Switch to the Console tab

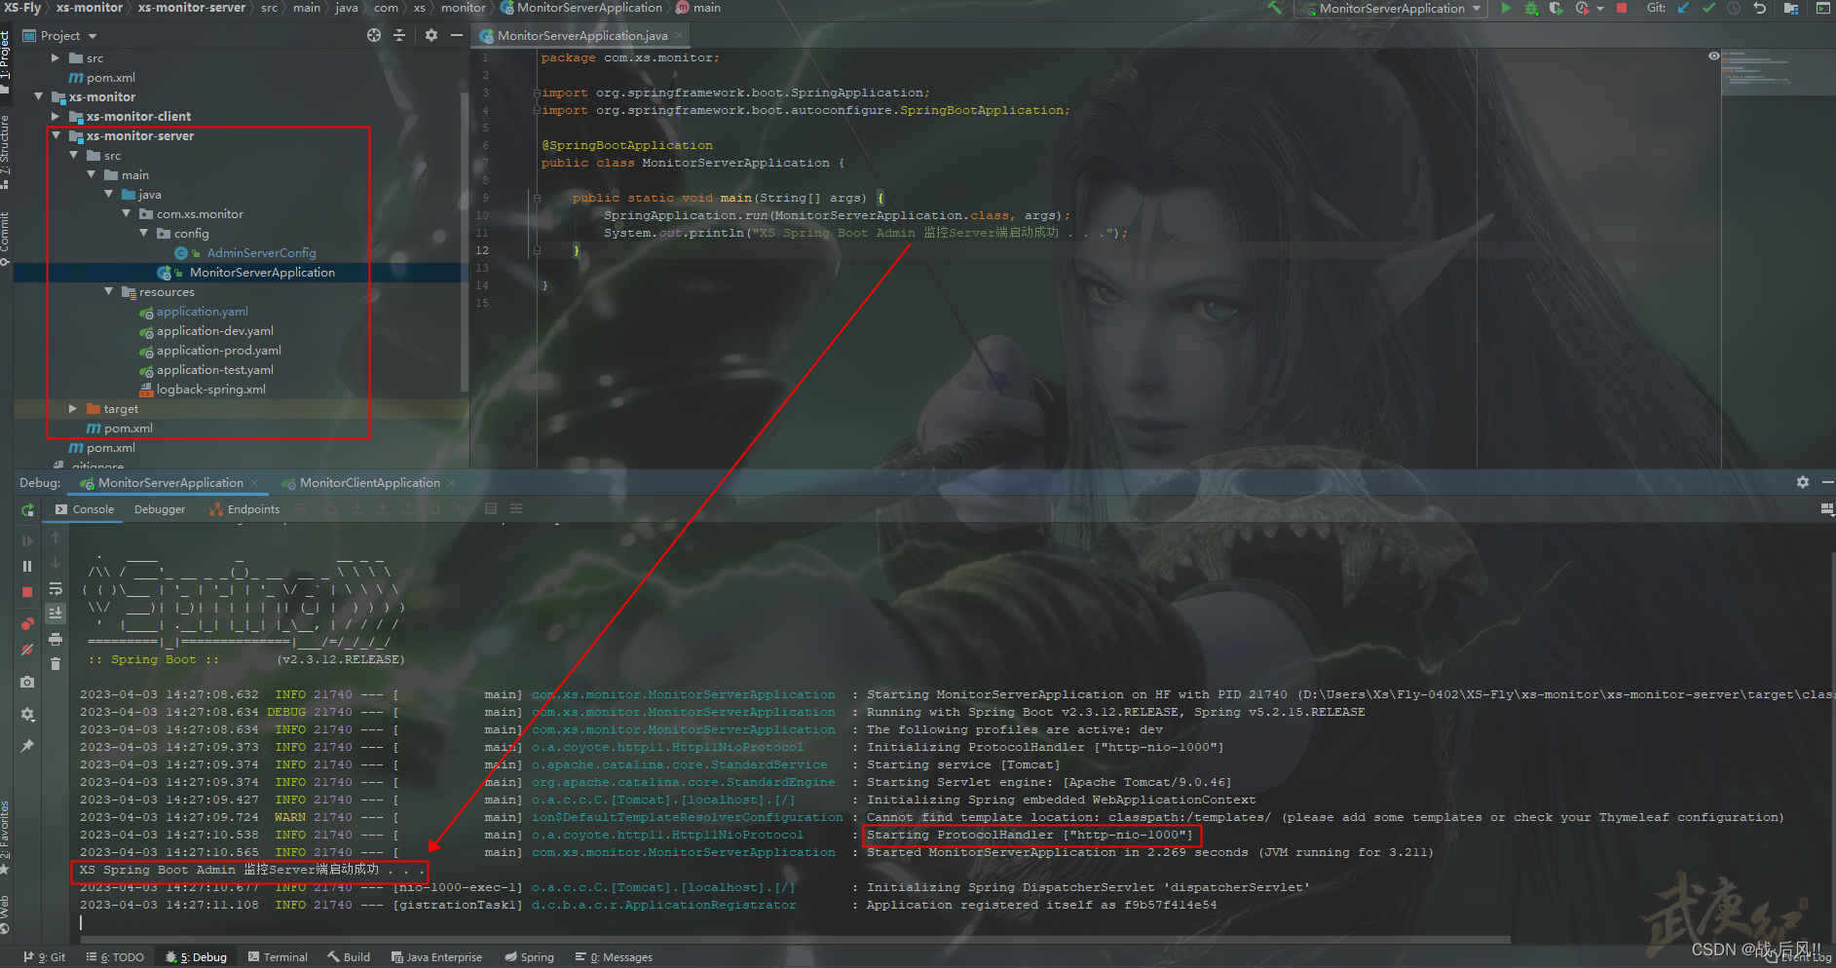(85, 509)
